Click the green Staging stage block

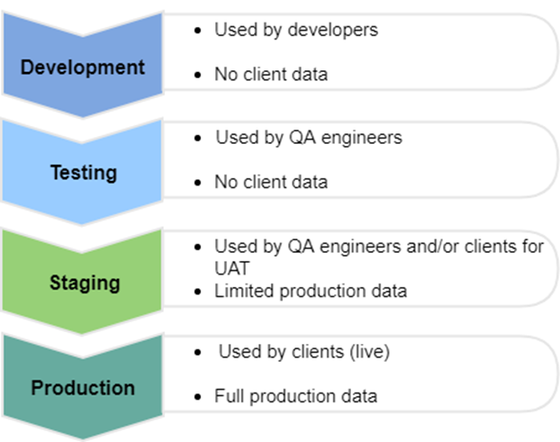pos(84,283)
